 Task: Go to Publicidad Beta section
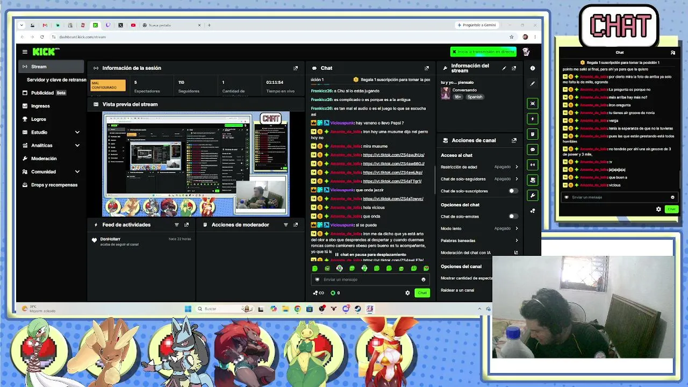pyautogui.click(x=51, y=93)
